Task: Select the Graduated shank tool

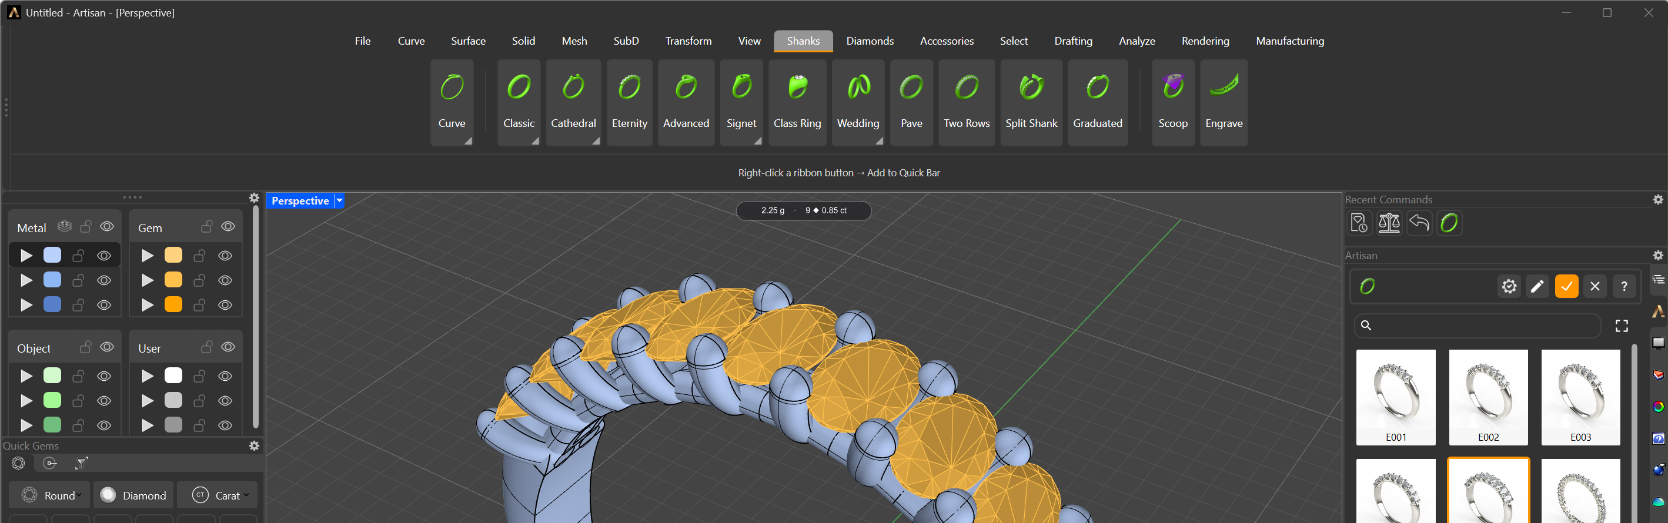Action: point(1098,102)
